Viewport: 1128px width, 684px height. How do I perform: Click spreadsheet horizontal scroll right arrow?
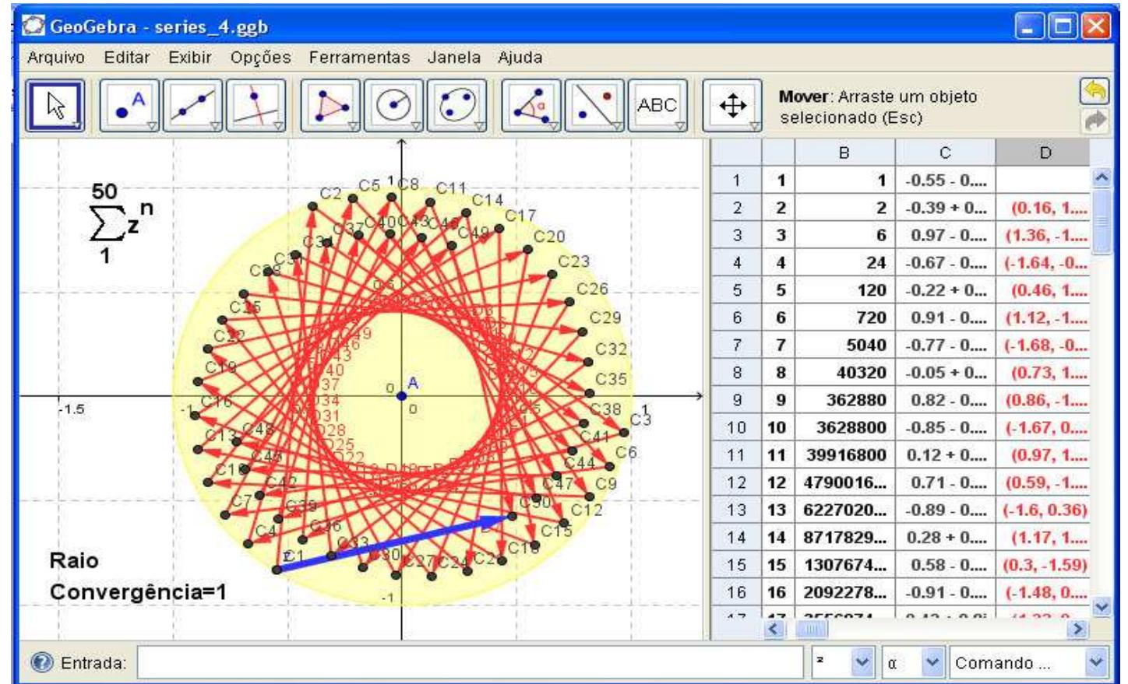click(x=1079, y=628)
